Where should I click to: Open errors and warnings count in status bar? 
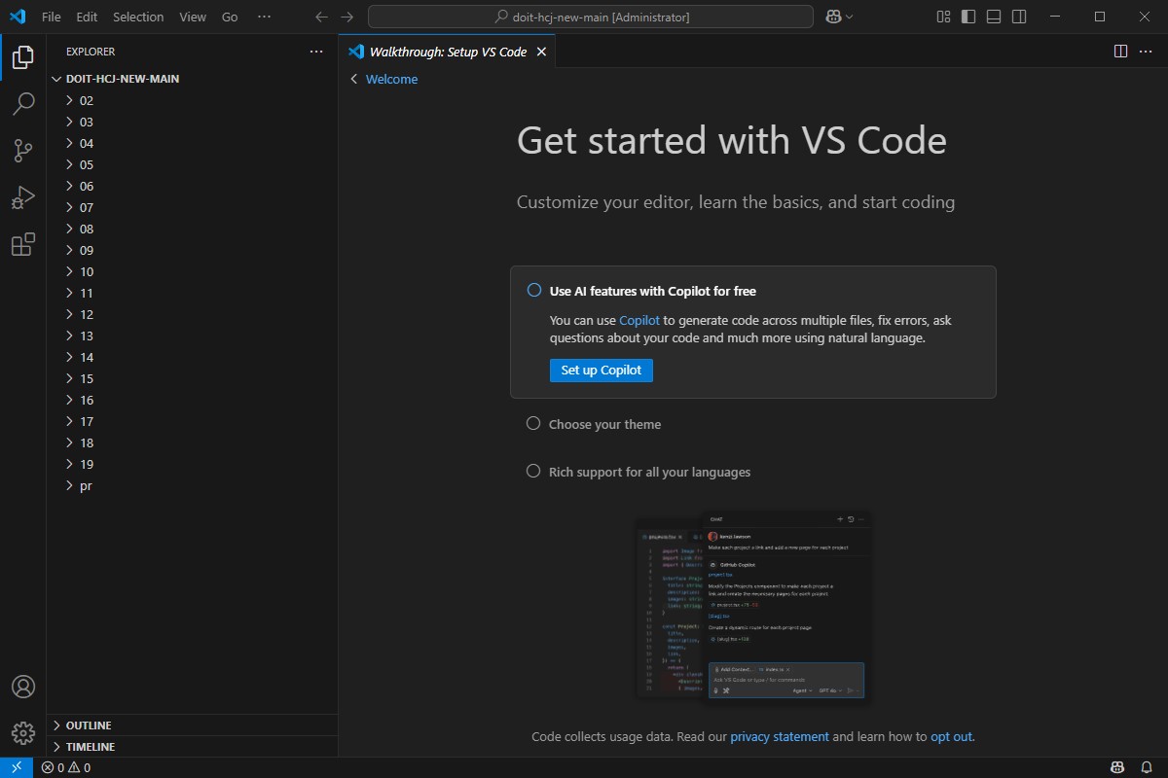[66, 767]
